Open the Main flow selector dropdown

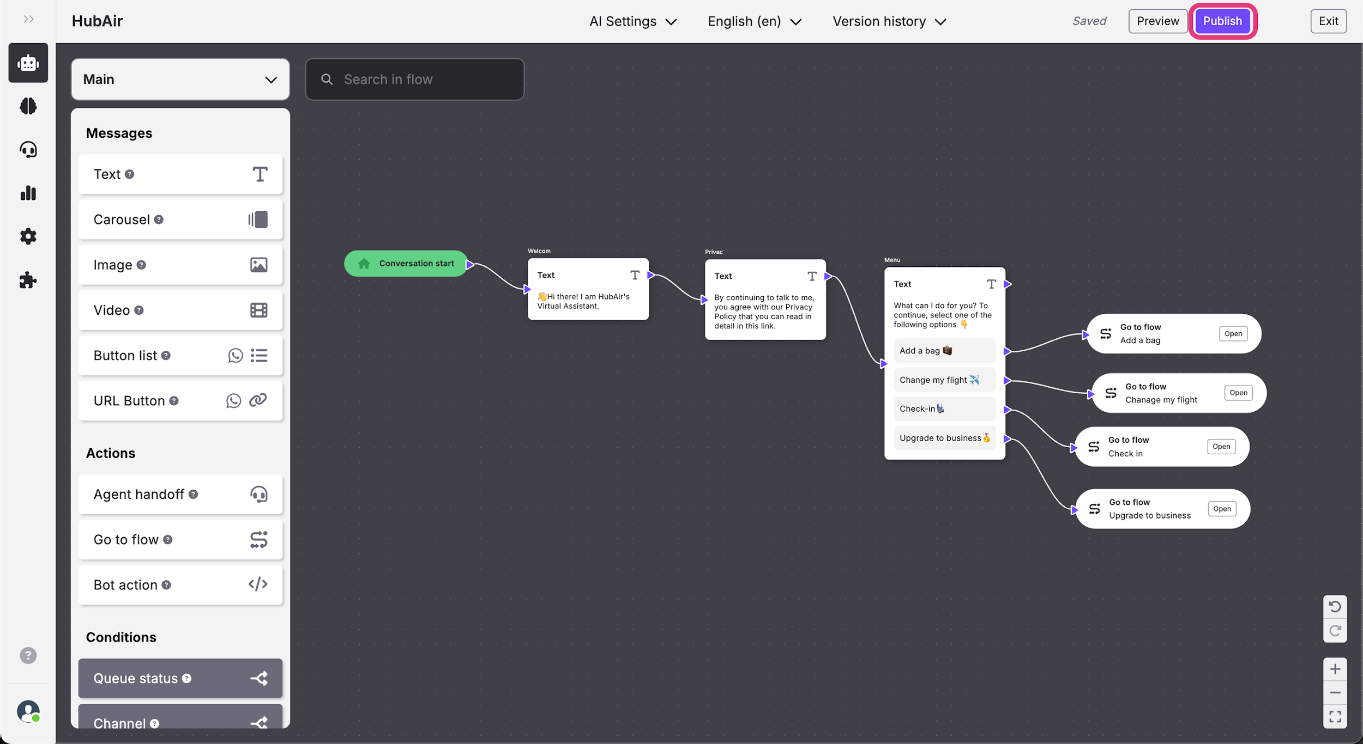(x=180, y=80)
